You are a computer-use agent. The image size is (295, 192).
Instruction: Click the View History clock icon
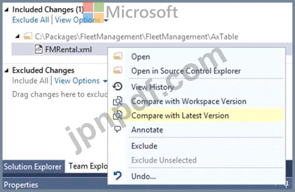118,86
